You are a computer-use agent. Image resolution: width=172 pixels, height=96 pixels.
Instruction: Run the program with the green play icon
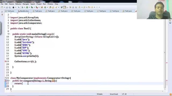[27, 7]
